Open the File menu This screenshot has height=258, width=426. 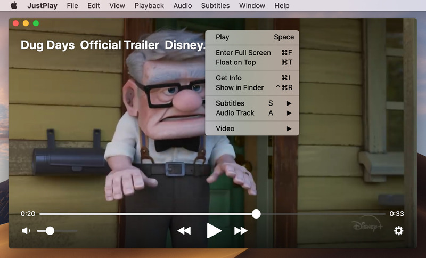click(x=72, y=5)
